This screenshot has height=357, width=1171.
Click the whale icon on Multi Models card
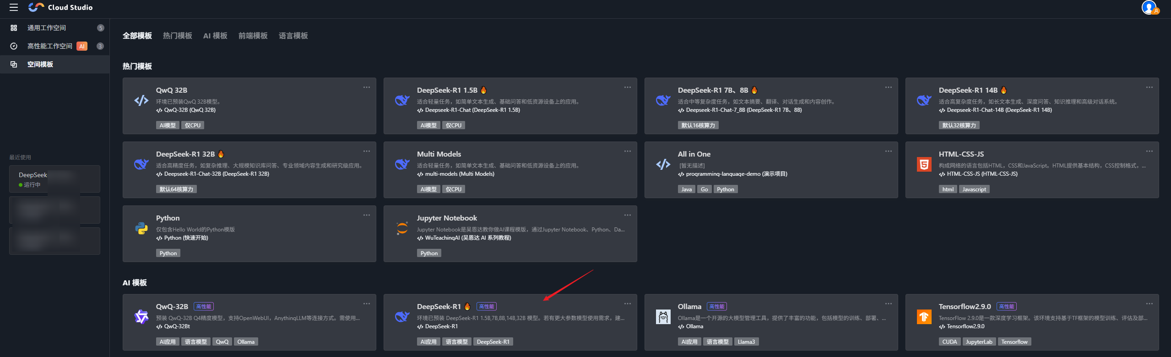402,164
